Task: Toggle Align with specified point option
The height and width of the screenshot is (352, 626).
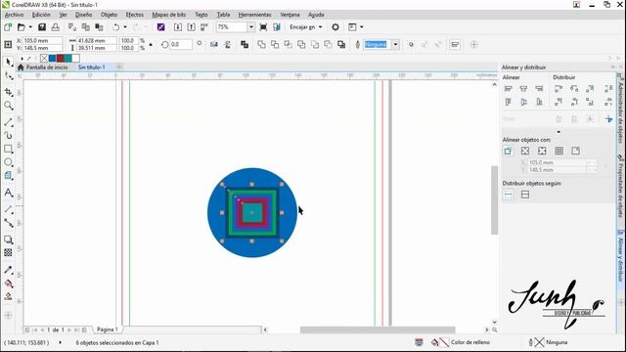Action: [x=576, y=151]
